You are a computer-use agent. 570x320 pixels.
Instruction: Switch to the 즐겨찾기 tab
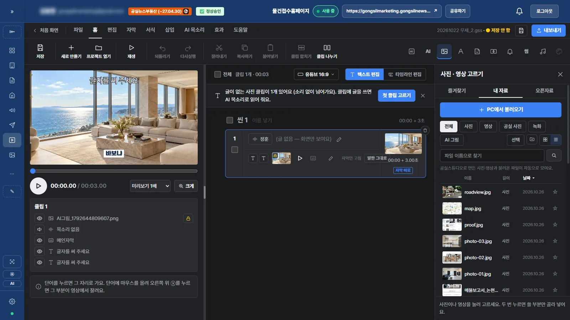click(457, 91)
